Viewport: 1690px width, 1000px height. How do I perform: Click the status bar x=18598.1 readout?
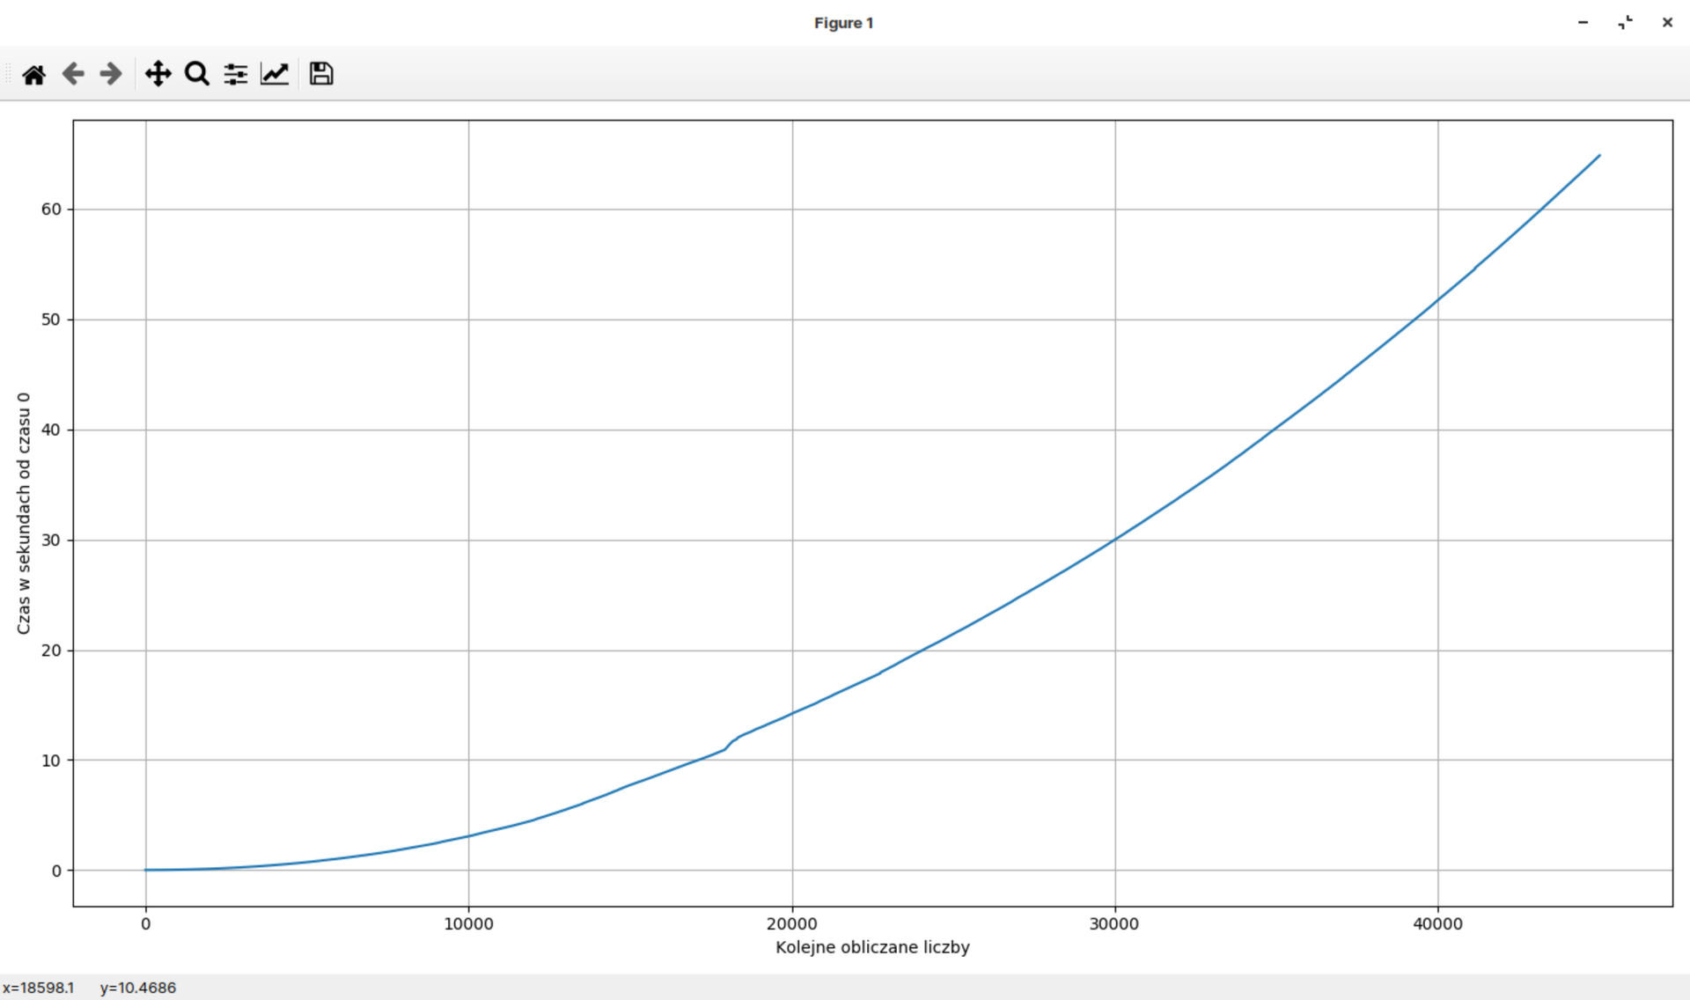coord(39,988)
